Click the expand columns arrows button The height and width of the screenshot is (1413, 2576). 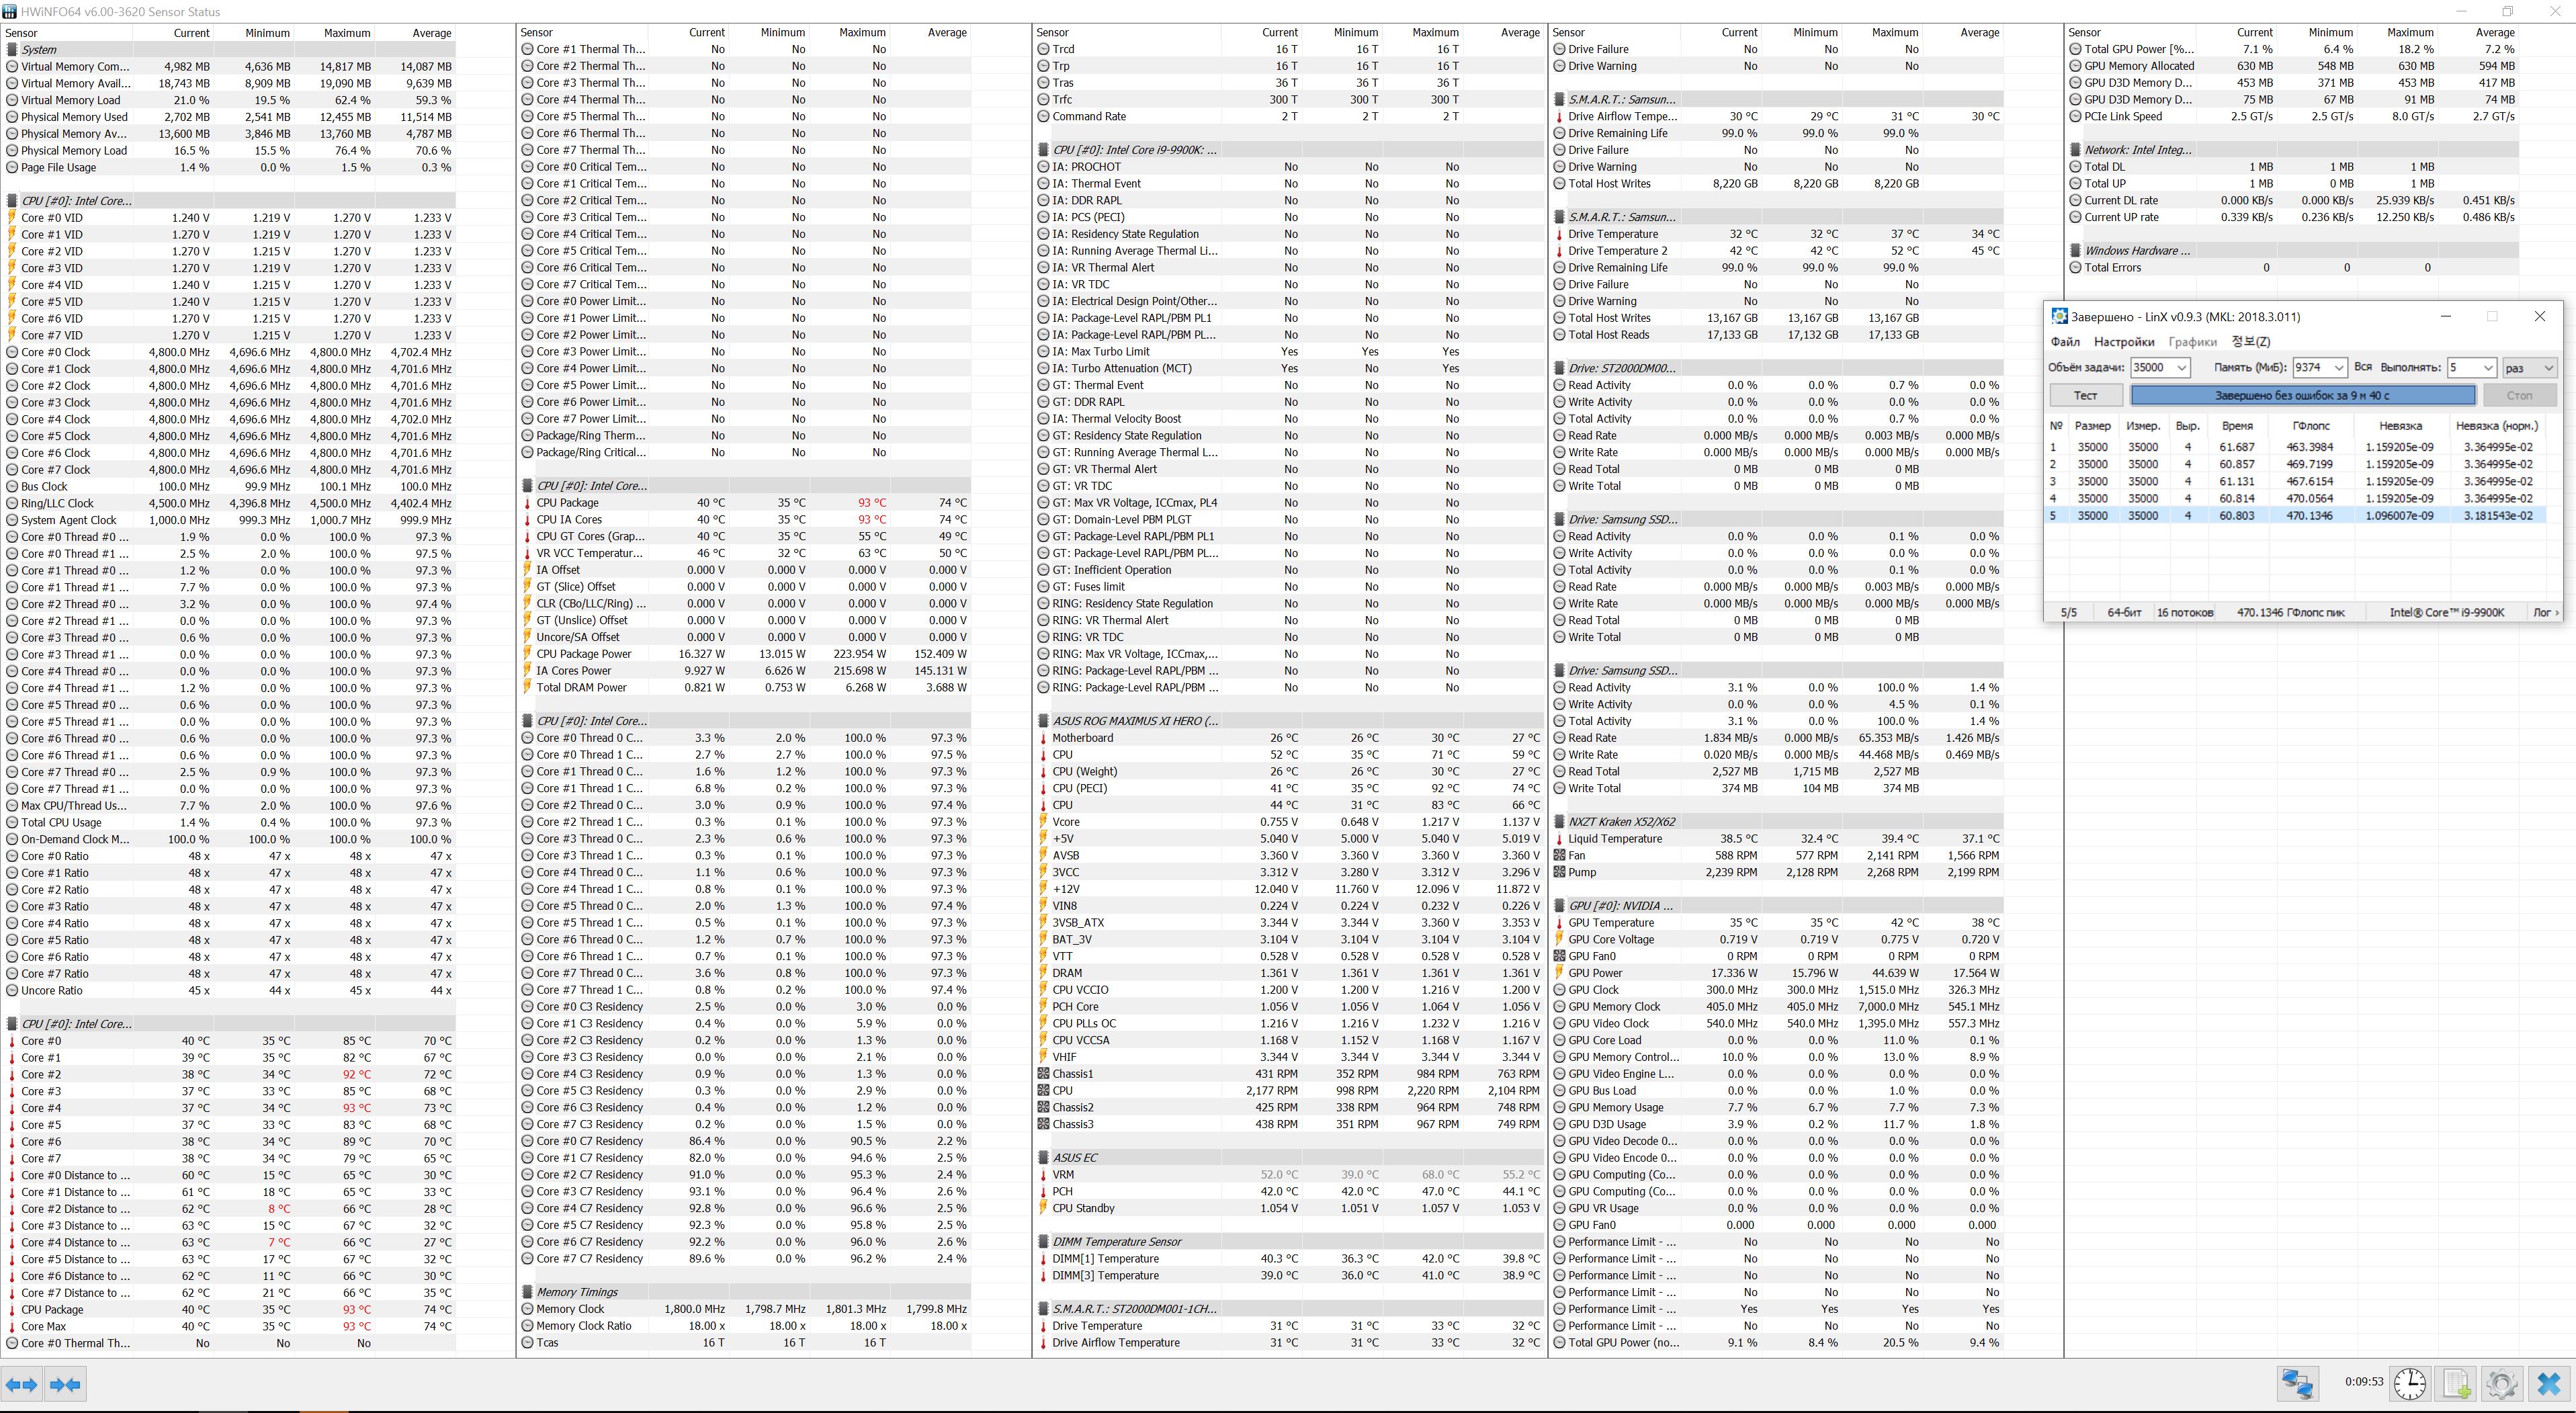[21, 1384]
